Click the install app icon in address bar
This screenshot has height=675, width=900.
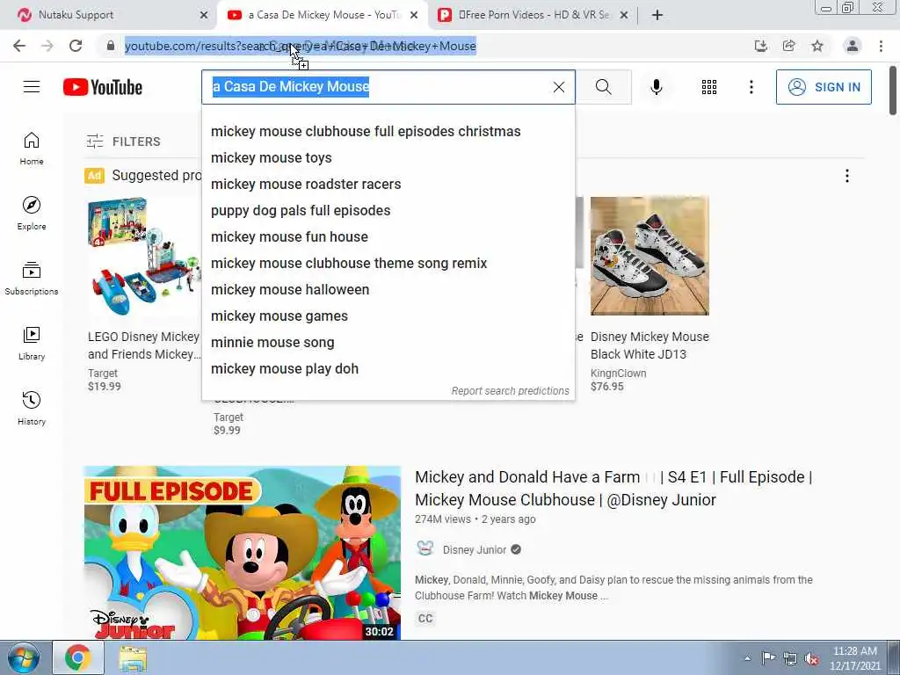(x=761, y=46)
